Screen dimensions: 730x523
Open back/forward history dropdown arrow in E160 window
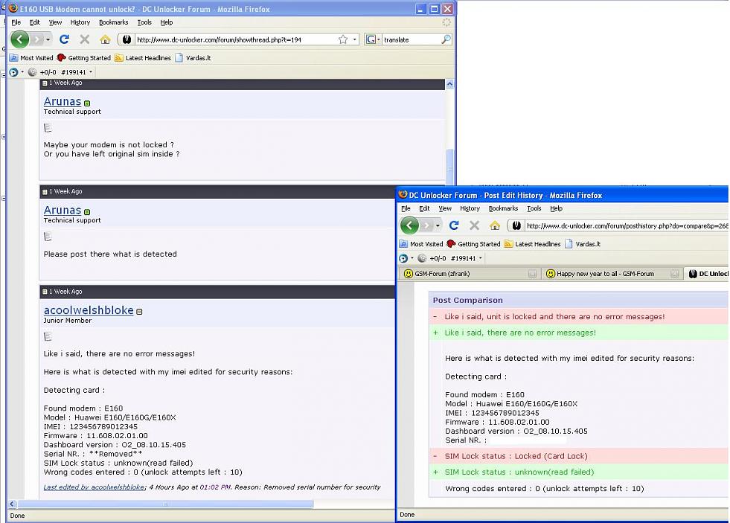click(x=48, y=39)
